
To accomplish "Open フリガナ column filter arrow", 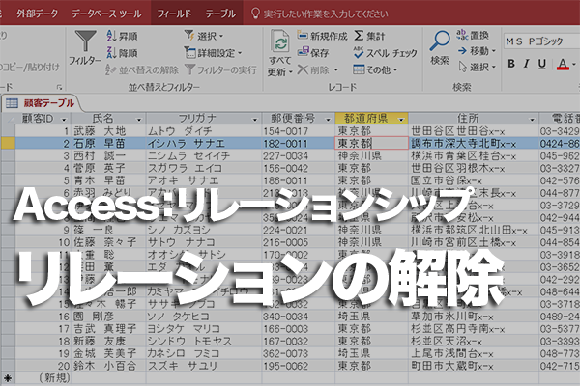I will pyautogui.click(x=254, y=120).
